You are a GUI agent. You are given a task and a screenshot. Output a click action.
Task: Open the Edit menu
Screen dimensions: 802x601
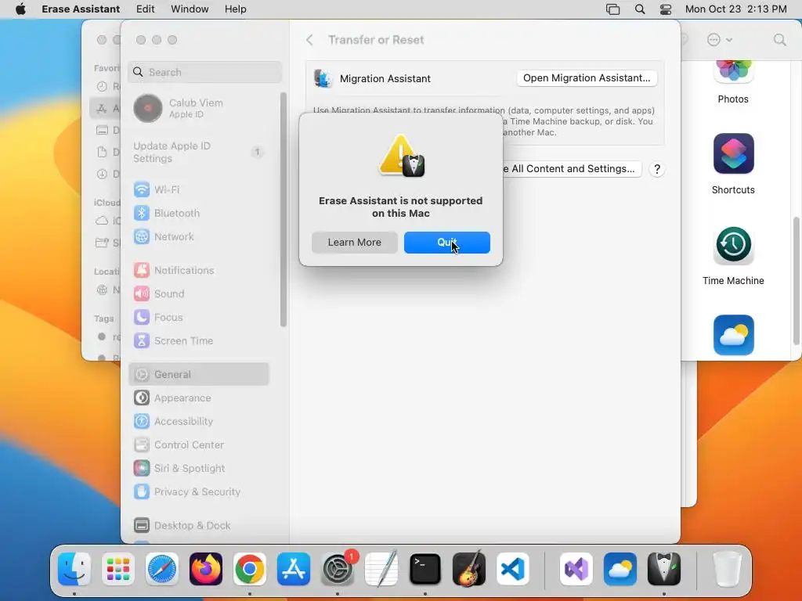pos(145,9)
